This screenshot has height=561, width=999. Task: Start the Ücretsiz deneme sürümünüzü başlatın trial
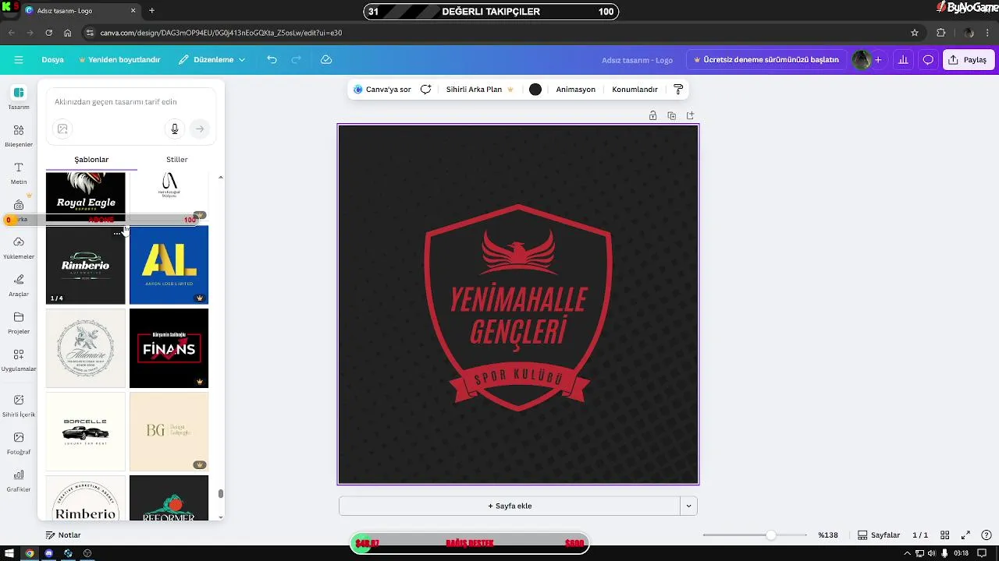click(766, 60)
